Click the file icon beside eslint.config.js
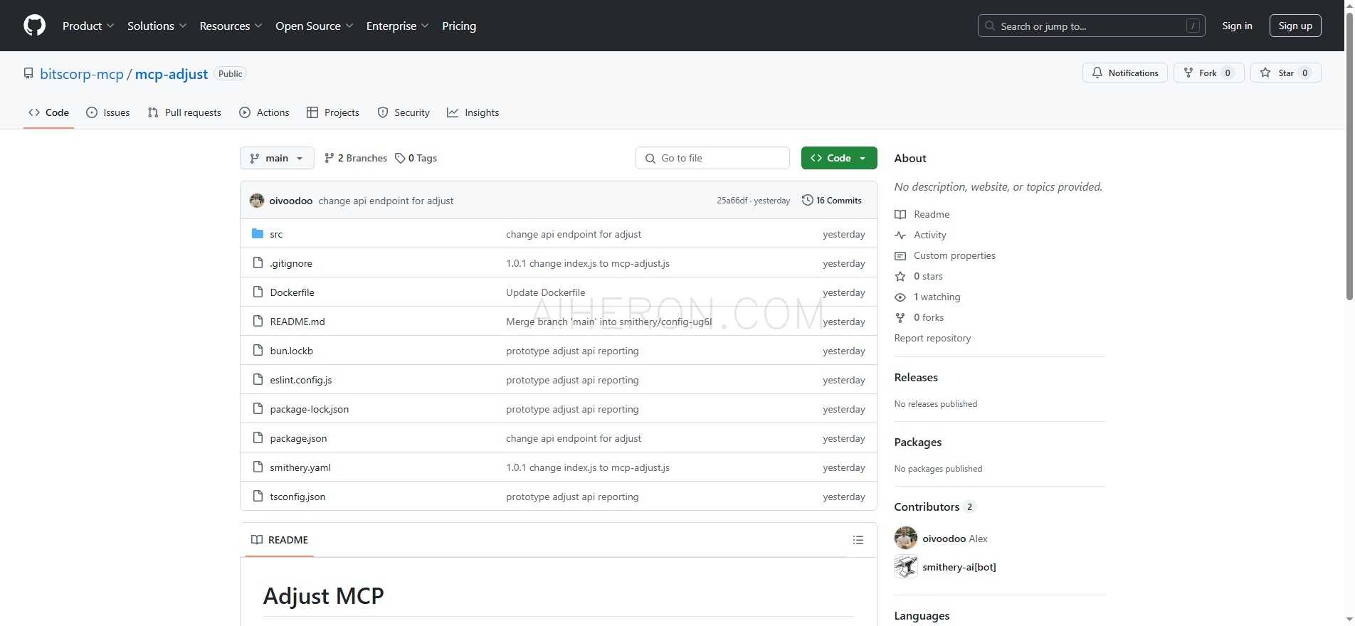Viewport: 1355px width, 626px height. click(x=258, y=380)
